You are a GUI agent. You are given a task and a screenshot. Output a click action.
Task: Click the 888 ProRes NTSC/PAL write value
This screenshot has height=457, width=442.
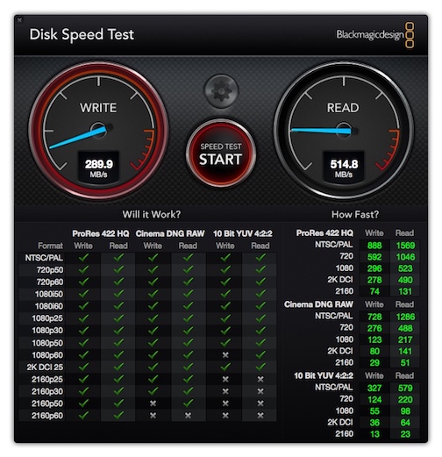coord(374,246)
